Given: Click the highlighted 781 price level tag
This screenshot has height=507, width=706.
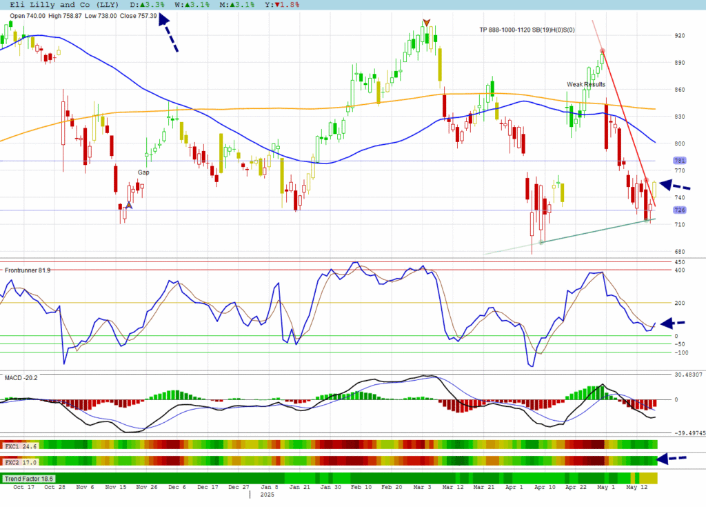Looking at the screenshot, I should [679, 161].
